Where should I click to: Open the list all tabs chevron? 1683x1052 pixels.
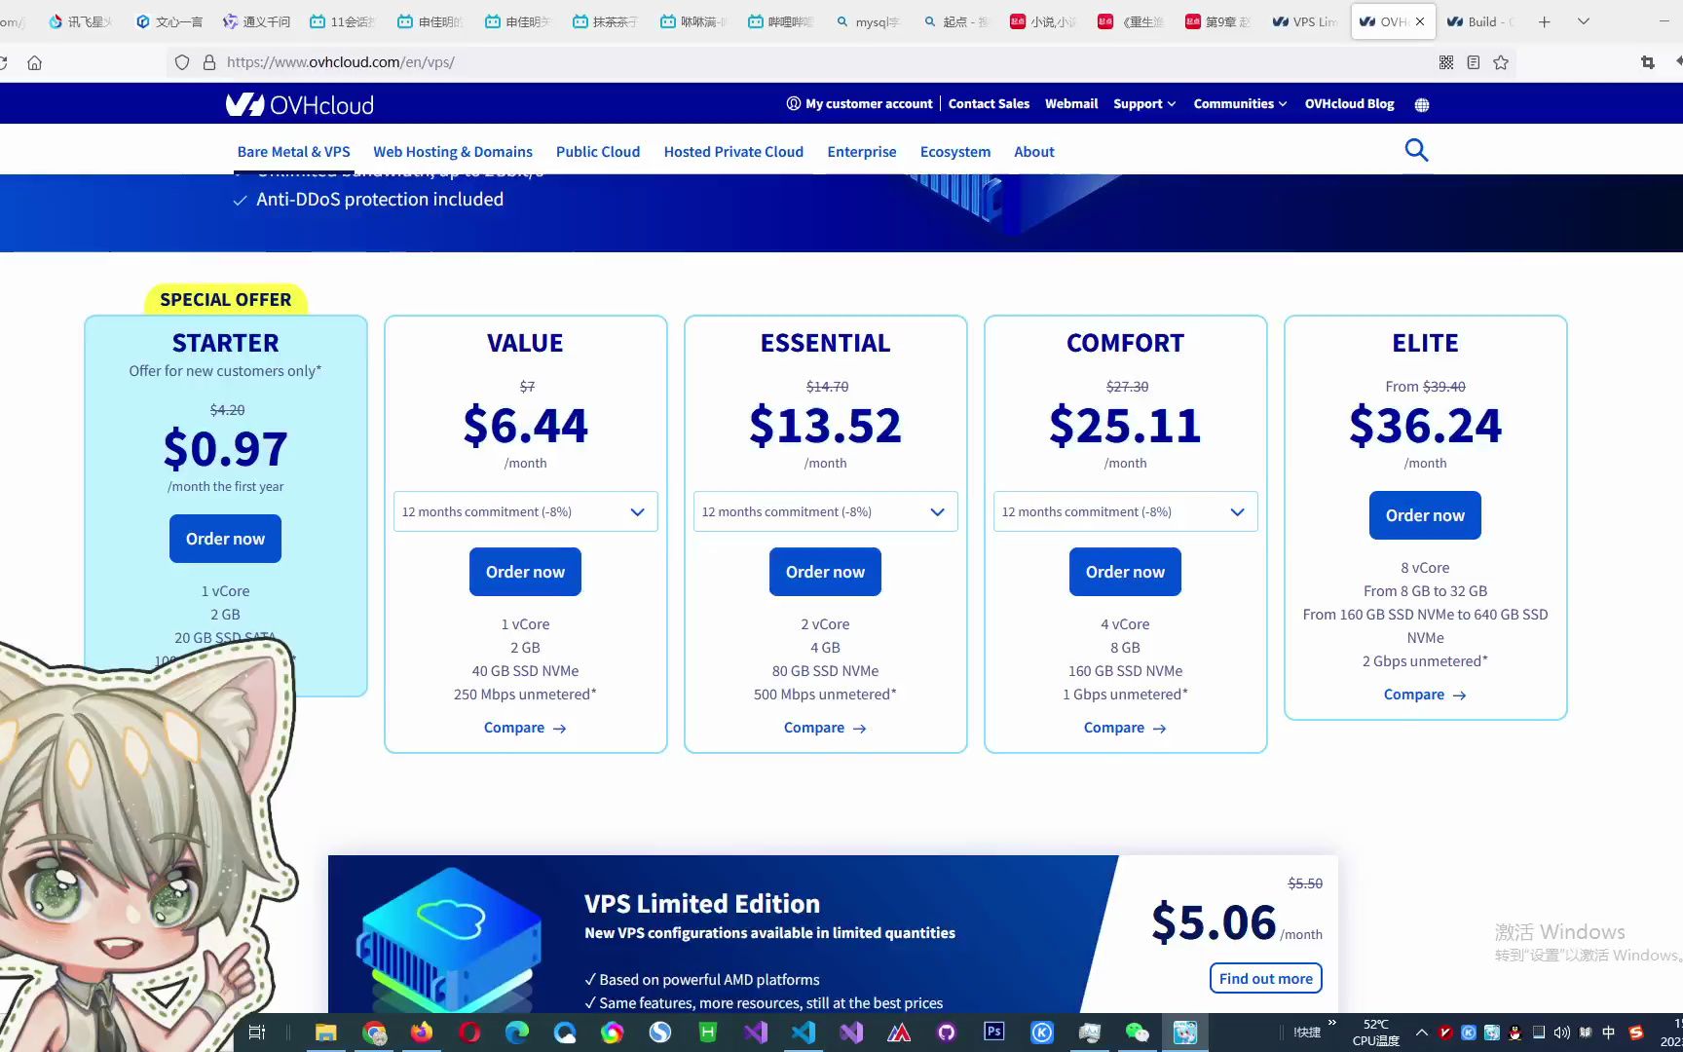coord(1584,21)
